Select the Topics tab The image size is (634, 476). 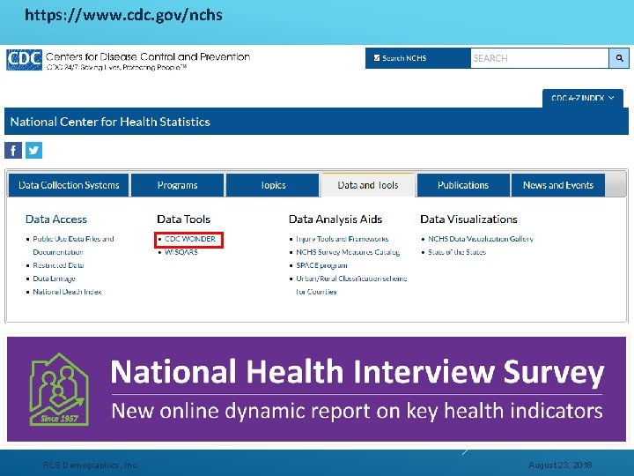[x=272, y=185]
